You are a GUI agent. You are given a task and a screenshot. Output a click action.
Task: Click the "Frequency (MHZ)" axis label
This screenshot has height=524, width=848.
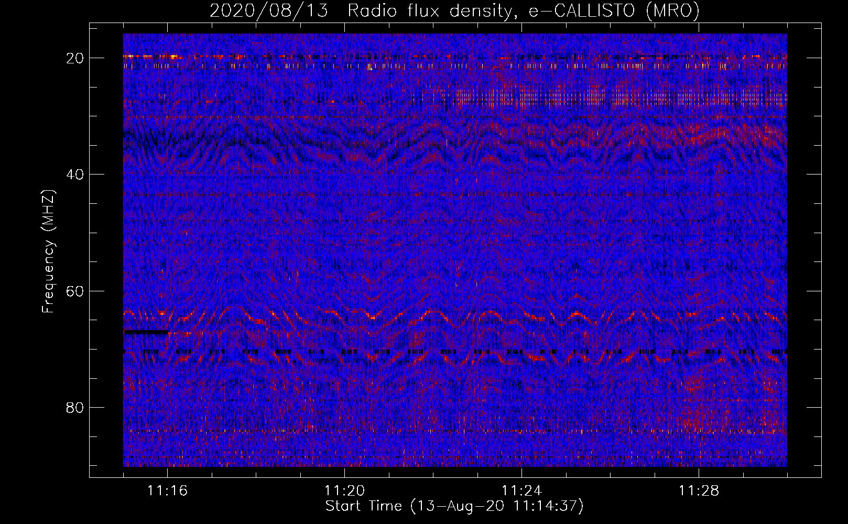[48, 252]
